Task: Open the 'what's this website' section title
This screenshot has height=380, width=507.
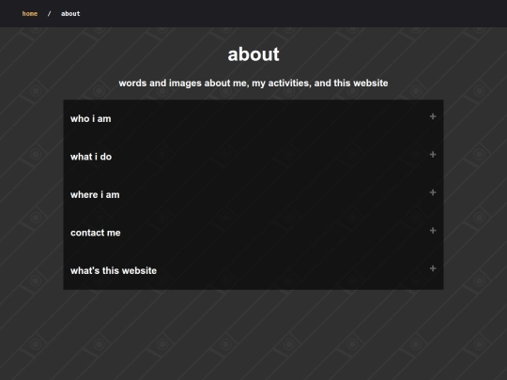Action: tap(114, 271)
